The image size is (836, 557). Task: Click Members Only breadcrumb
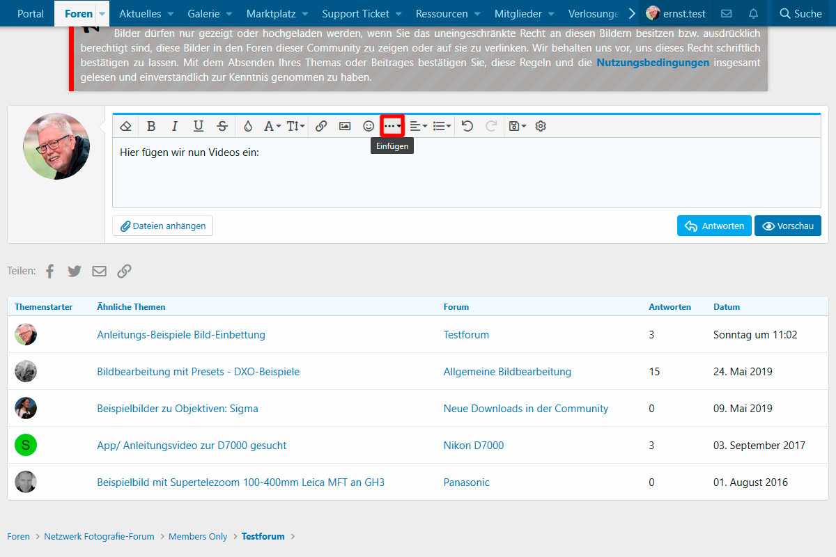point(198,537)
